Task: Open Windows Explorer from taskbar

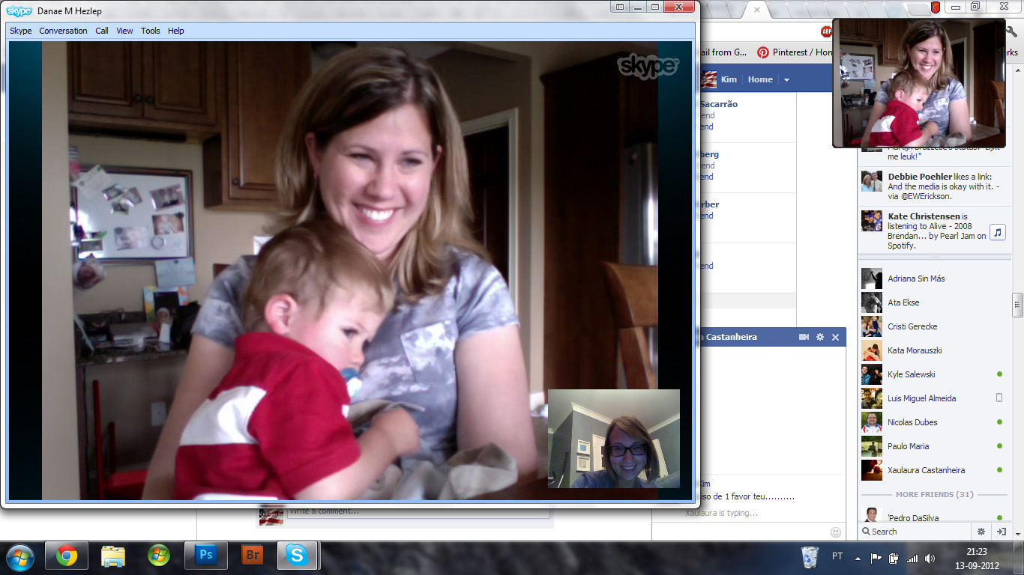Action: pos(113,556)
